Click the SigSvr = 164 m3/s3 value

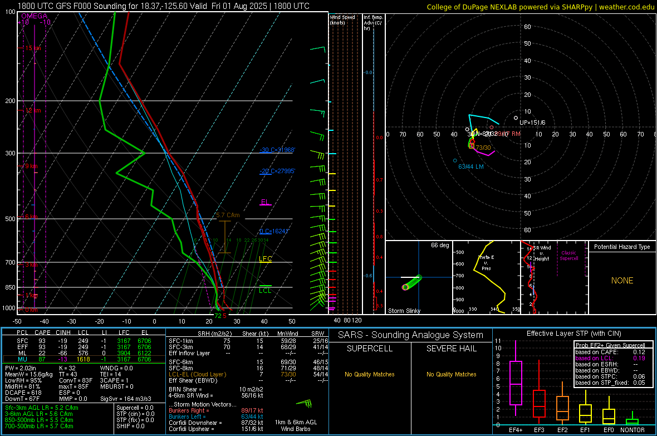[125, 399]
